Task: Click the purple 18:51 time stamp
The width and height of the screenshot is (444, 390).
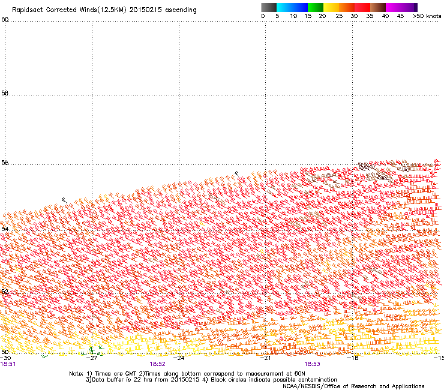Action: coord(8,364)
